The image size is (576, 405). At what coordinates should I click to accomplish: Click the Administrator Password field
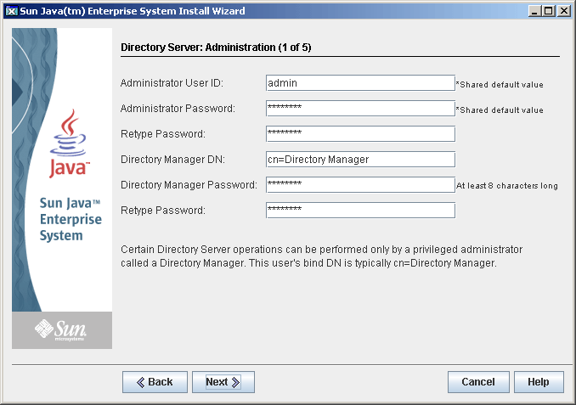tap(360, 109)
